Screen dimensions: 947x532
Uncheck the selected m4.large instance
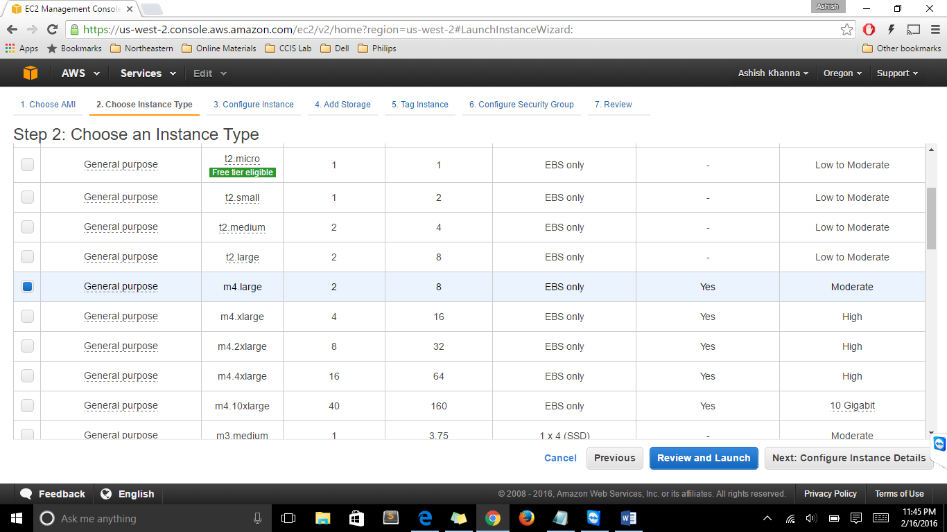coord(27,287)
